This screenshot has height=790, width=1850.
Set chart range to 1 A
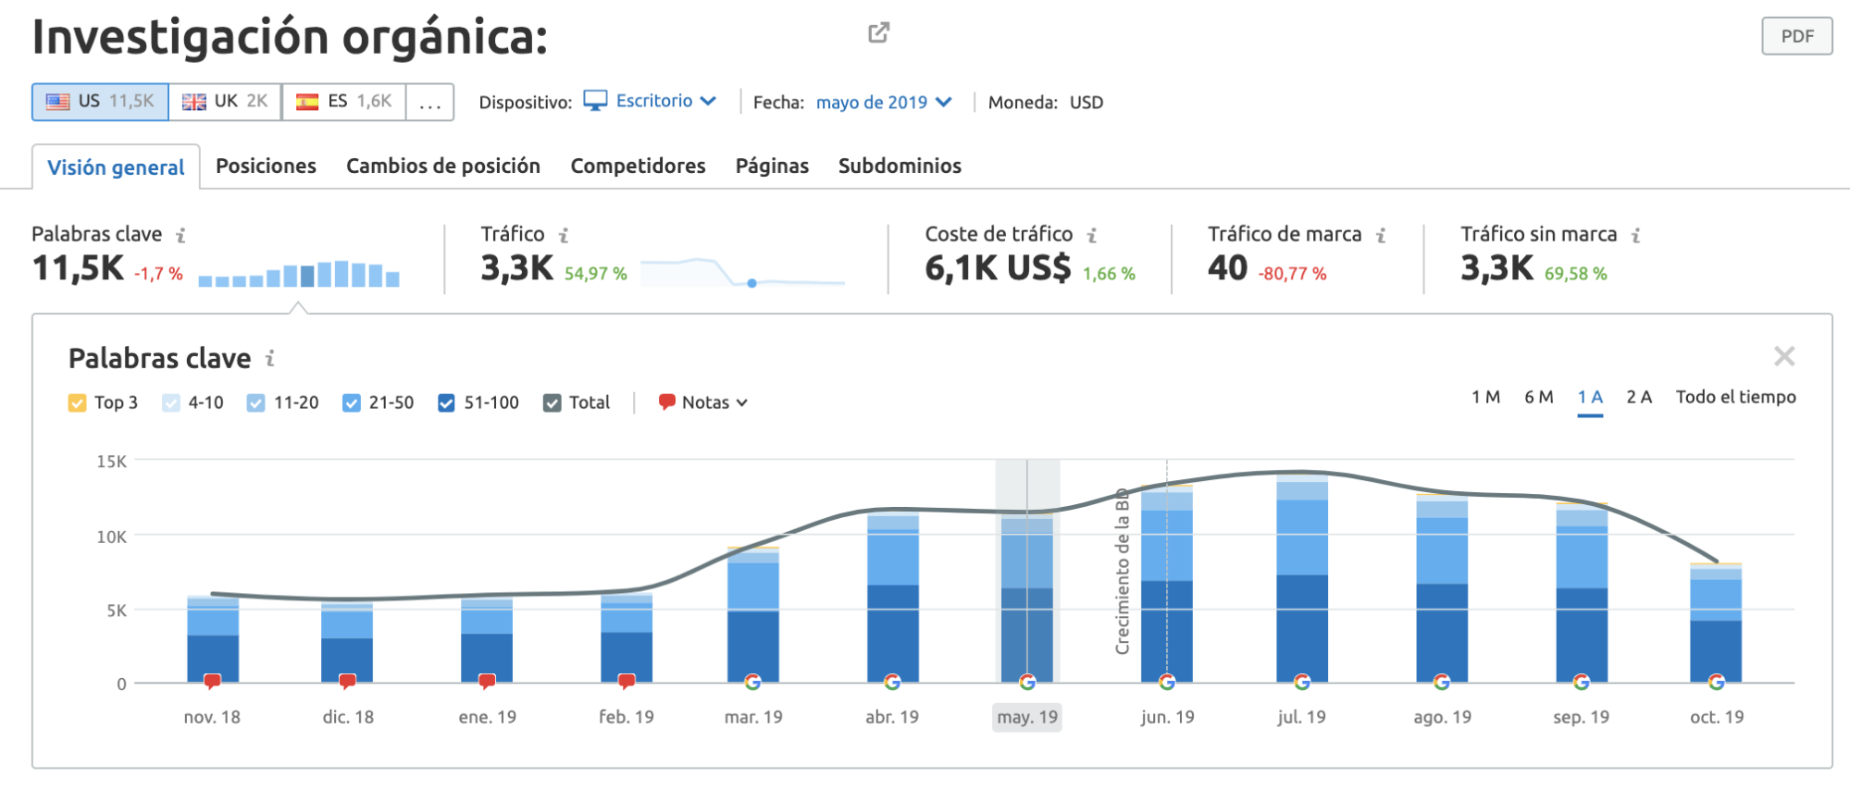[1590, 397]
